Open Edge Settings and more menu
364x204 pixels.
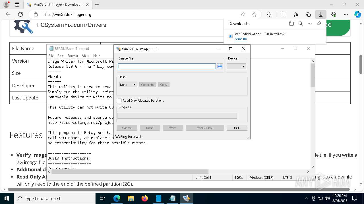(346, 14)
